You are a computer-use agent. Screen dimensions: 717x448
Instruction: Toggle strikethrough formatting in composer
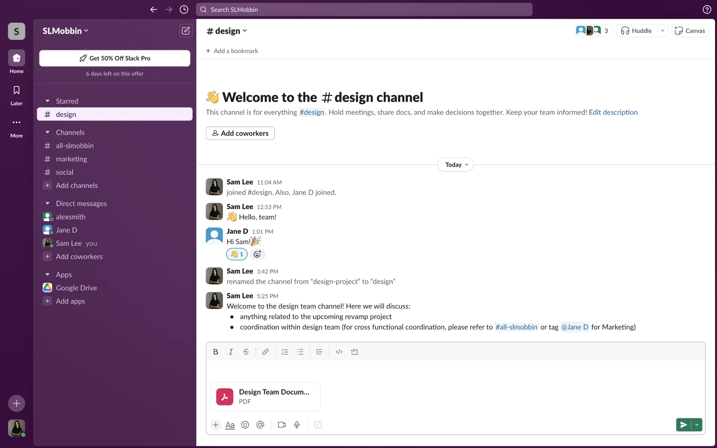tap(246, 352)
